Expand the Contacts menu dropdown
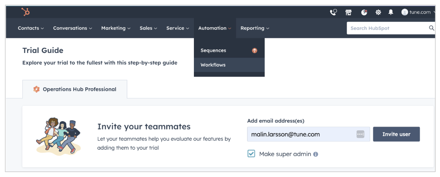This screenshot has width=440, height=177. [31, 28]
